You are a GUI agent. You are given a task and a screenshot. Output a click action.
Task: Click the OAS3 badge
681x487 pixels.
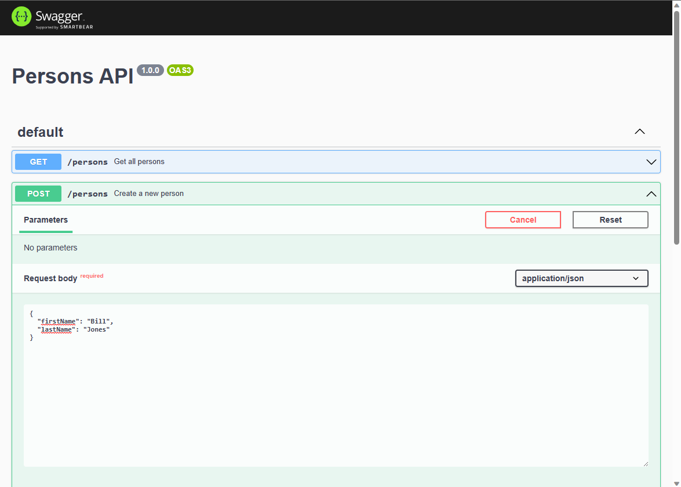[x=180, y=70]
